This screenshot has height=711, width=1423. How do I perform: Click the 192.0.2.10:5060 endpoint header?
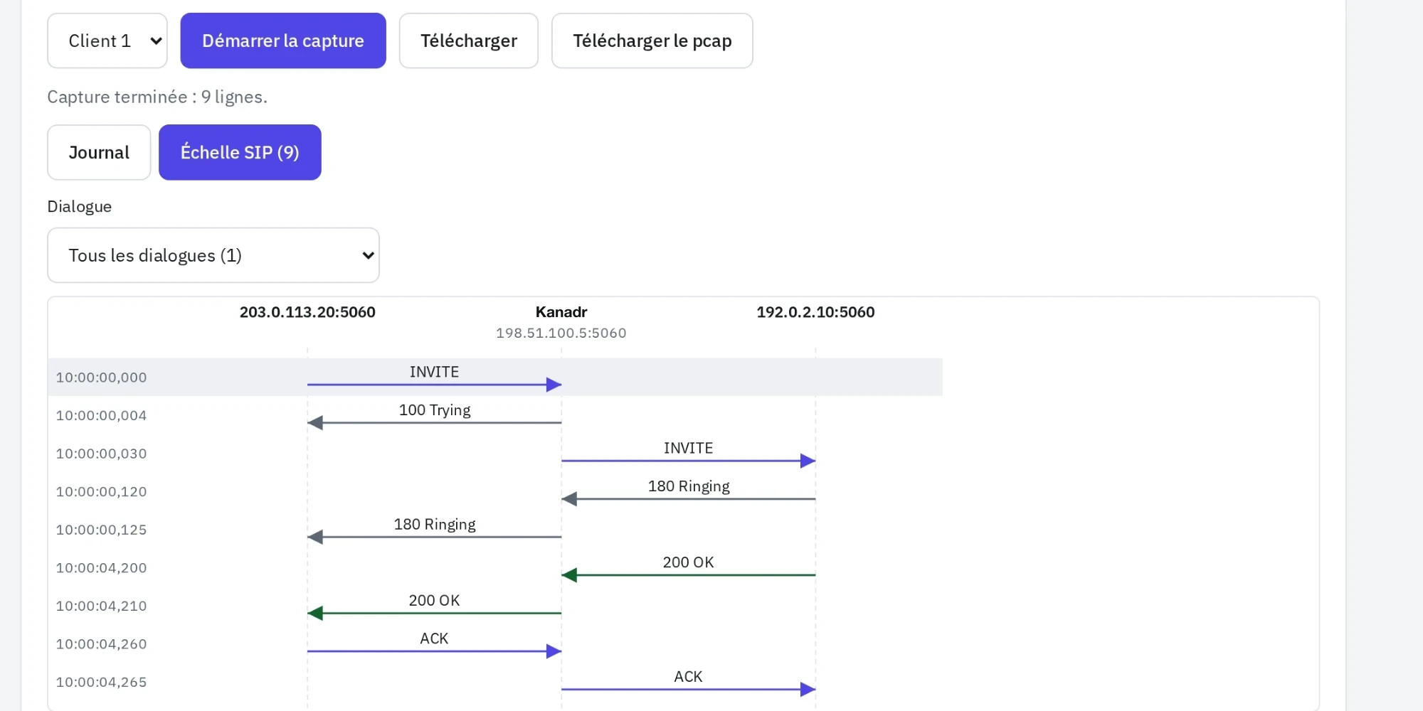point(815,312)
